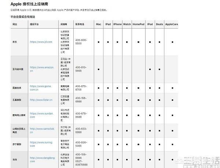This screenshot has height=168, width=220.
Task: Click phone number 400-633-6868
Action: point(81,130)
